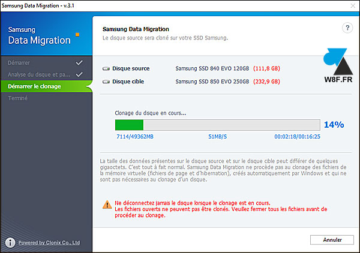Click the 7114/49362MB copied value
Image resolution: width=360 pixels, height=253 pixels.
coord(135,137)
